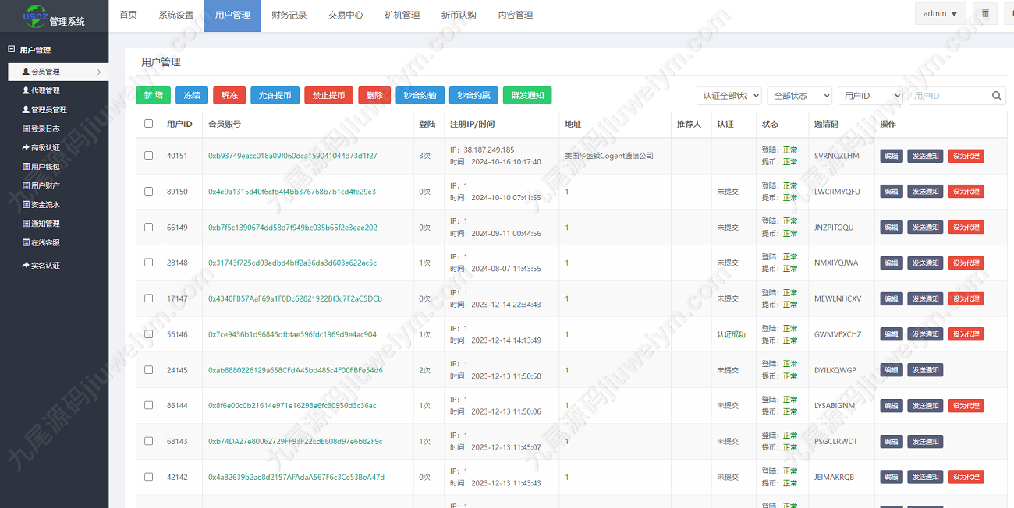1014x508 pixels.
Task: Toggle the select-all checkbox in table header
Action: (149, 124)
